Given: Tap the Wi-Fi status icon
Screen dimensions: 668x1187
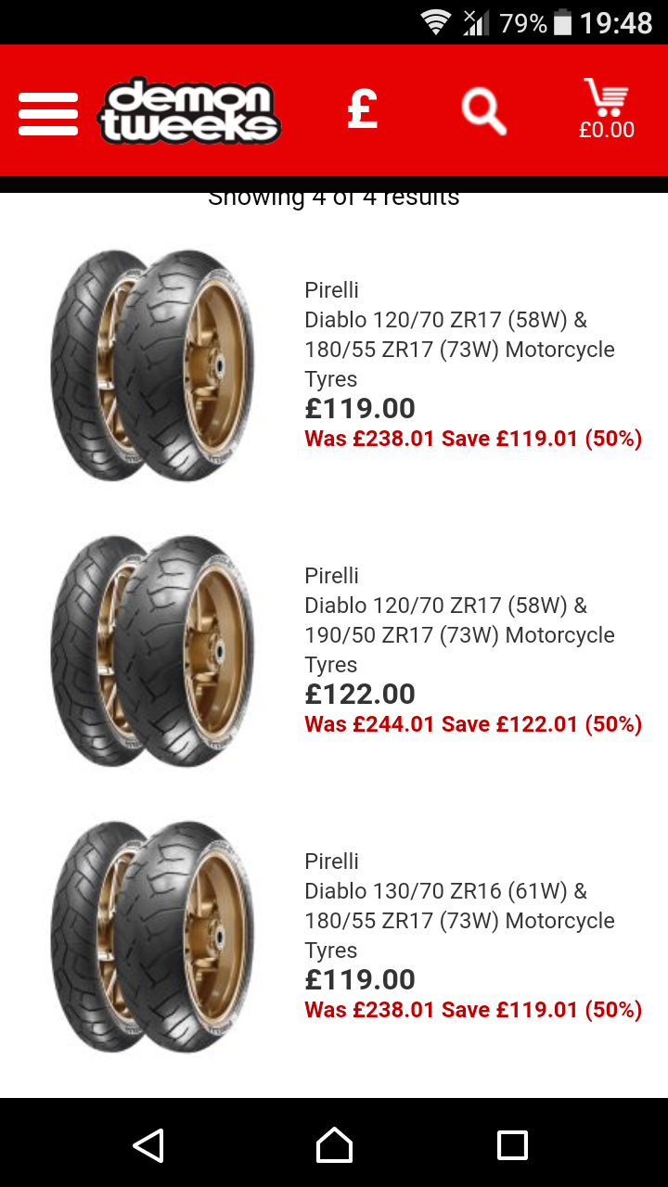Looking at the screenshot, I should (435, 22).
